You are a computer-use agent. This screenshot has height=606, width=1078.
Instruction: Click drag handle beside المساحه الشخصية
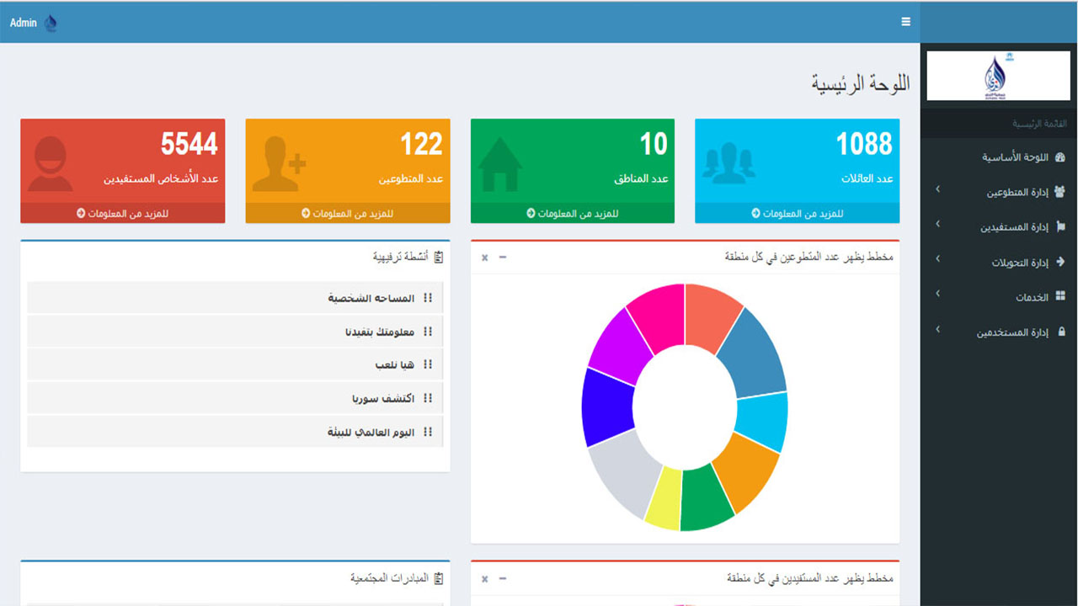point(428,298)
